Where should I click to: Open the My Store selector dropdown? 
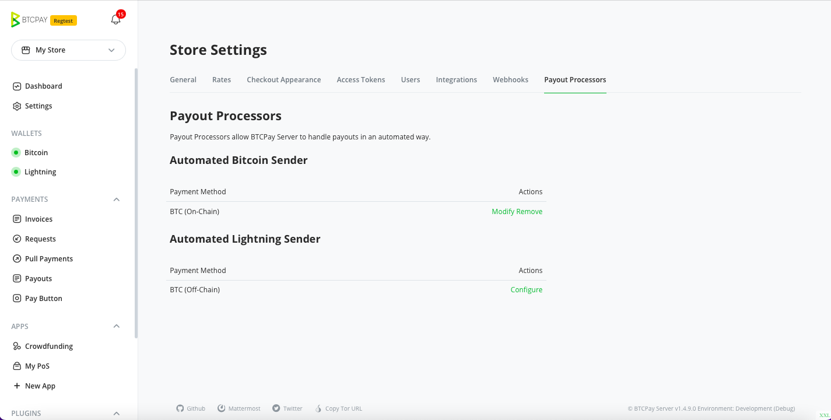[x=68, y=50]
